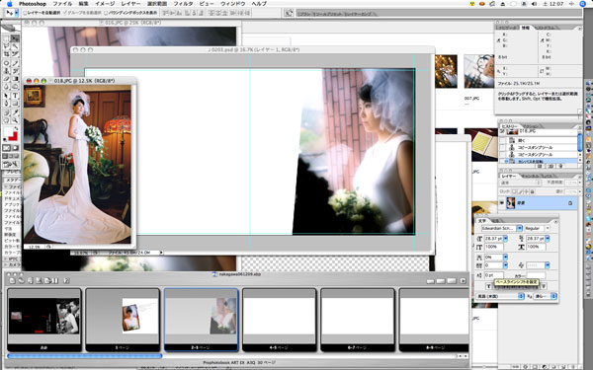The image size is (593, 370).
Task: Select the Type tool in toolbox
Action: click(15, 96)
